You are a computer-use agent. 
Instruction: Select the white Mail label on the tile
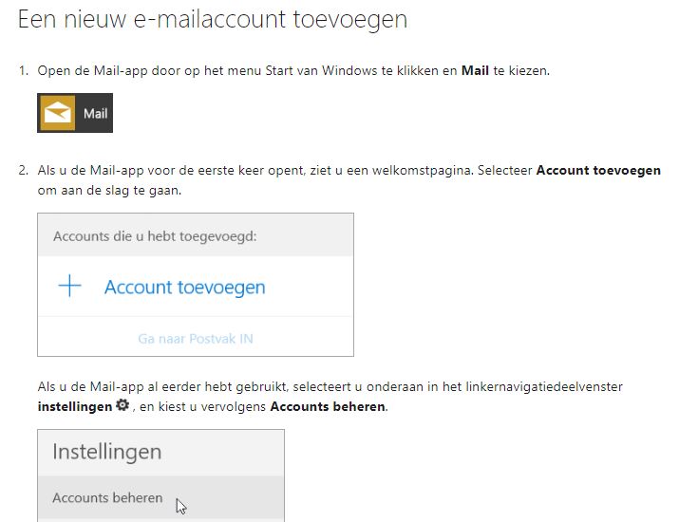point(95,113)
